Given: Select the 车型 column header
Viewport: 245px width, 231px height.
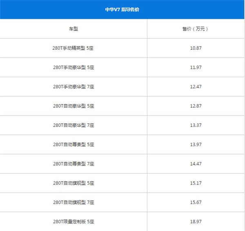Looking at the screenshot, I should (x=73, y=29).
